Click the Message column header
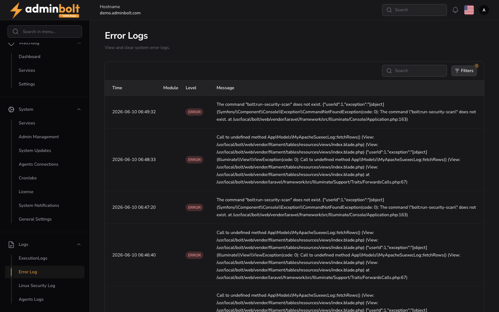 225,88
